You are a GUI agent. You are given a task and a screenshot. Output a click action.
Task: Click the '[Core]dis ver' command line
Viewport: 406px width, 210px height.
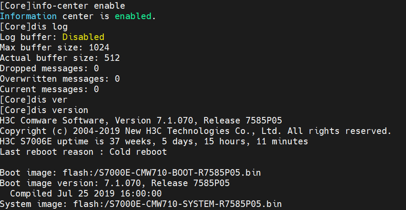[x=34, y=100]
